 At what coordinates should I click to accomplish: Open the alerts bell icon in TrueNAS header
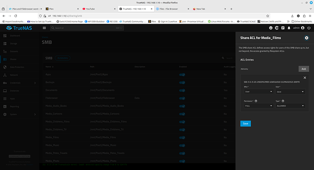[289, 28]
